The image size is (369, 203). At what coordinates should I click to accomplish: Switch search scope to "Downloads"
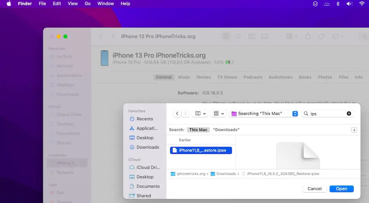(226, 130)
